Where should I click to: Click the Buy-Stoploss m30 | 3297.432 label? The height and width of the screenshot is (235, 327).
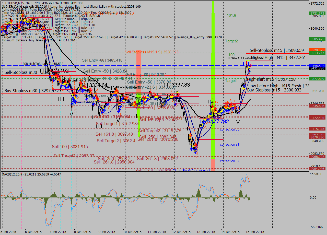(x=32, y=91)
